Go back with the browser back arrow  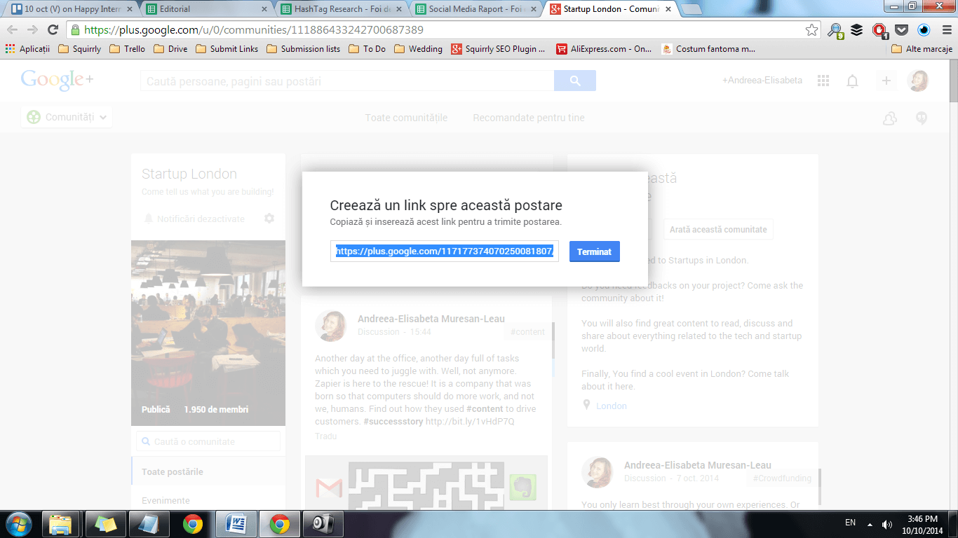[13, 30]
